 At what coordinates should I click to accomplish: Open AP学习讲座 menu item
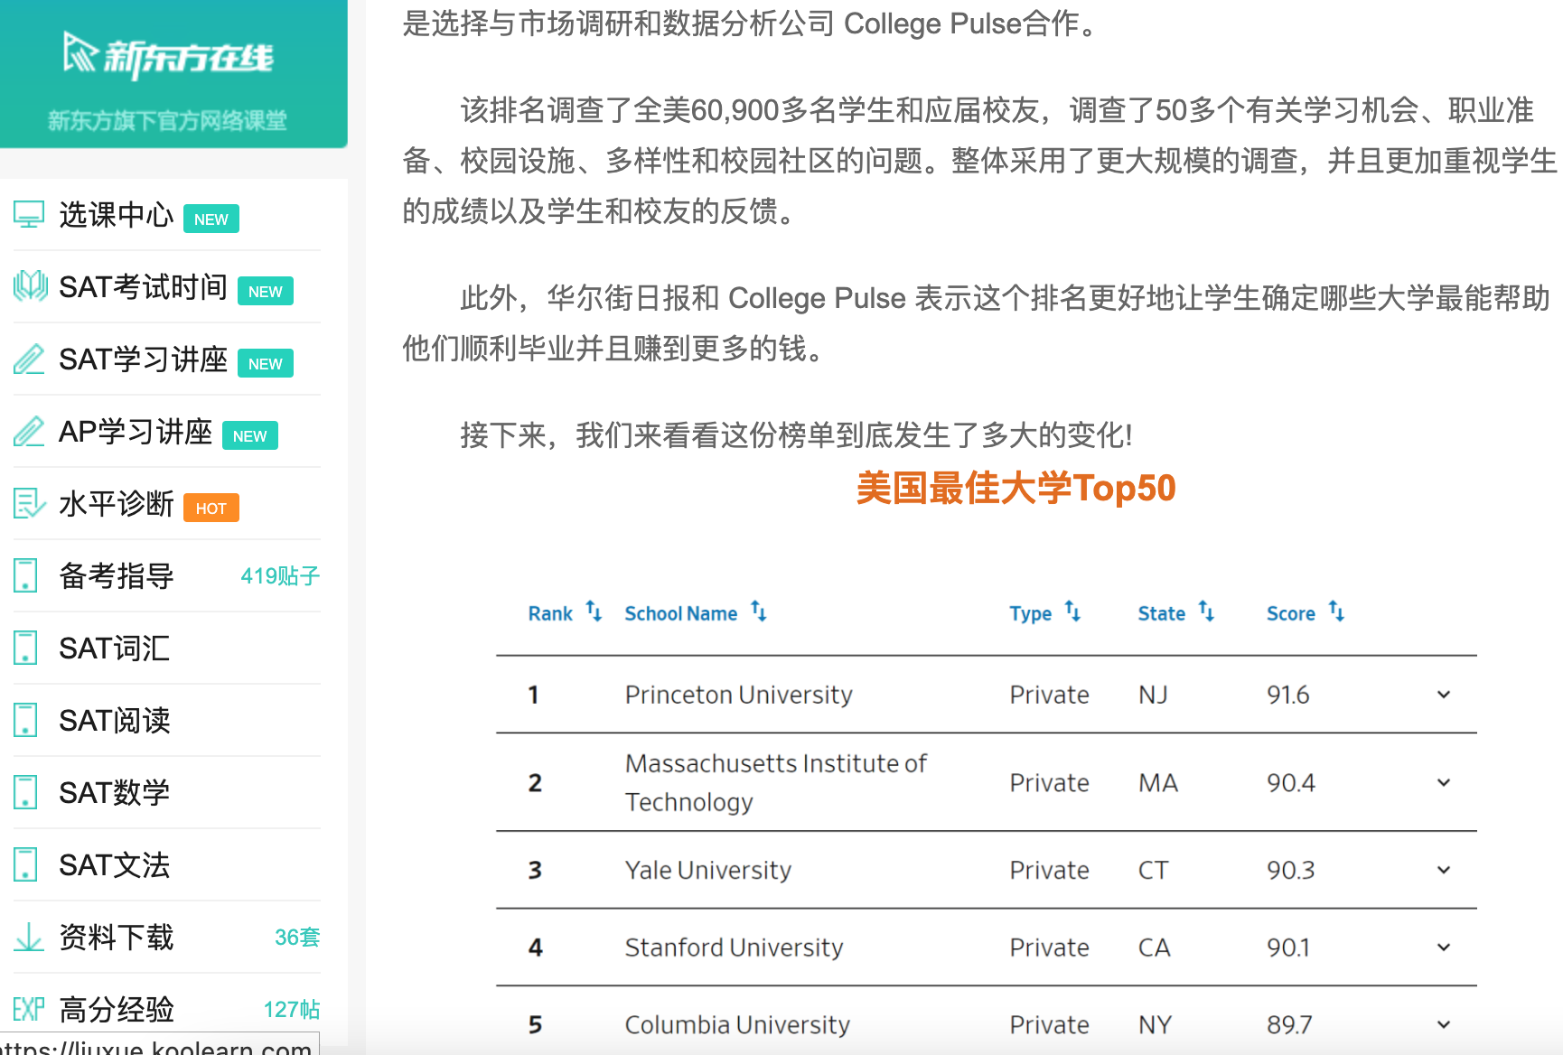(136, 432)
